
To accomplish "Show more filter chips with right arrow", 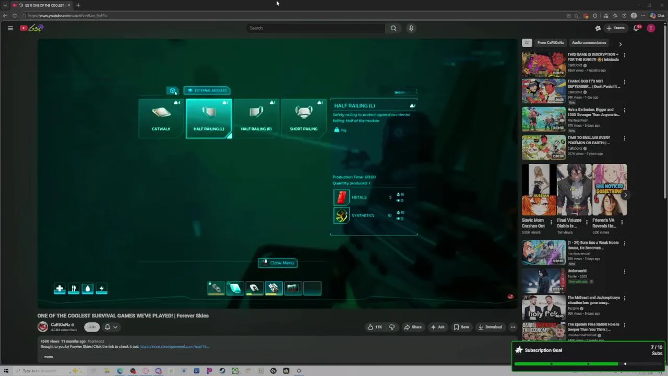I will click(x=620, y=44).
